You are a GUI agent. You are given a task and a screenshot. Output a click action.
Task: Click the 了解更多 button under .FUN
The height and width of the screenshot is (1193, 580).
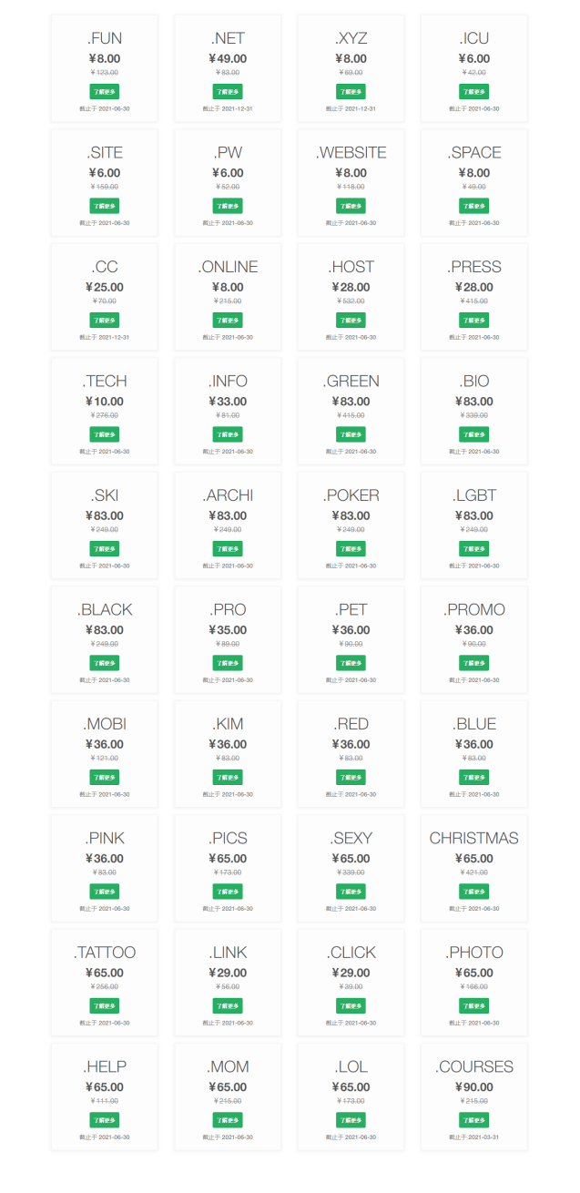[104, 91]
